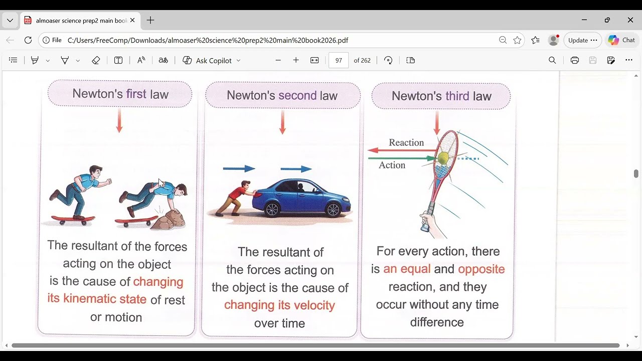Minimize the browser window
642x361 pixels.
(584, 20)
